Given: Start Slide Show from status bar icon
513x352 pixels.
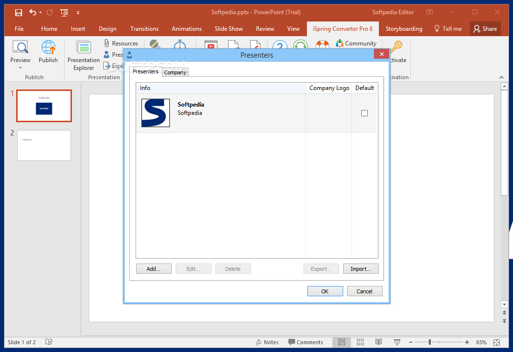Looking at the screenshot, I should tap(397, 342).
